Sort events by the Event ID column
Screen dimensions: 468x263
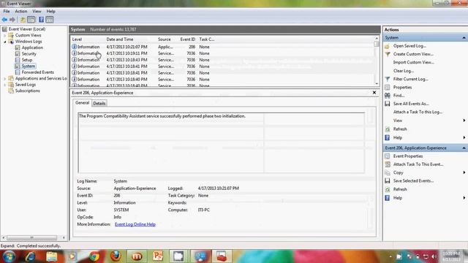(187, 39)
